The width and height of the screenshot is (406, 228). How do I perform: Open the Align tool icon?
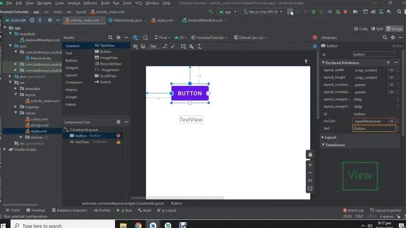click(x=192, y=46)
